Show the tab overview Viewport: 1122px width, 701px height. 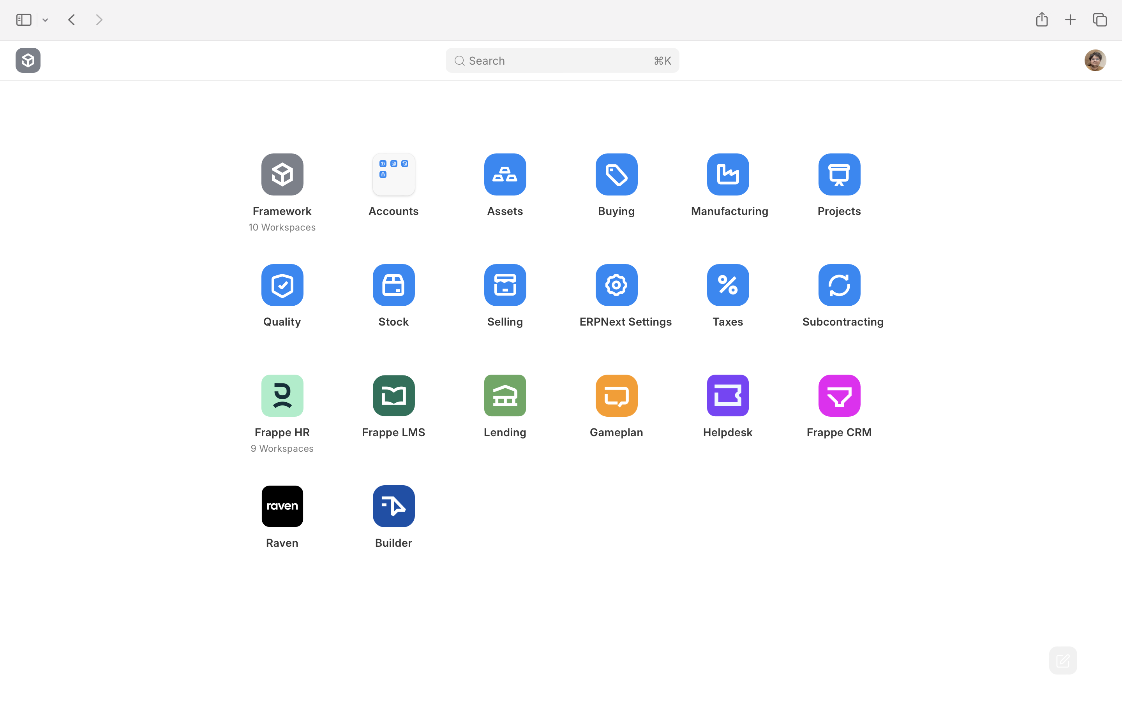coord(1100,20)
